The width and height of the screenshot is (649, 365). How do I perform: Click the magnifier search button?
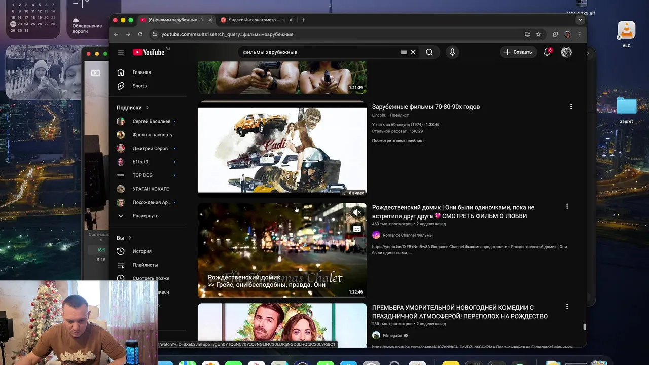429,52
